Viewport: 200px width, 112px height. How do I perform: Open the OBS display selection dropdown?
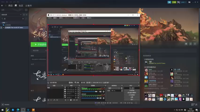pos(112,83)
